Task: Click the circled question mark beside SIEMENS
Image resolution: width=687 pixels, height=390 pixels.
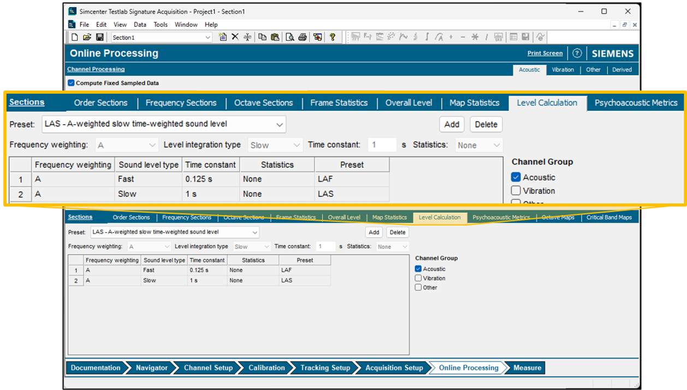Action: point(577,53)
